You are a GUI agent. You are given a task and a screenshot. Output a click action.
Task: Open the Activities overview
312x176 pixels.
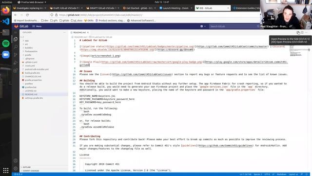click(7, 2)
